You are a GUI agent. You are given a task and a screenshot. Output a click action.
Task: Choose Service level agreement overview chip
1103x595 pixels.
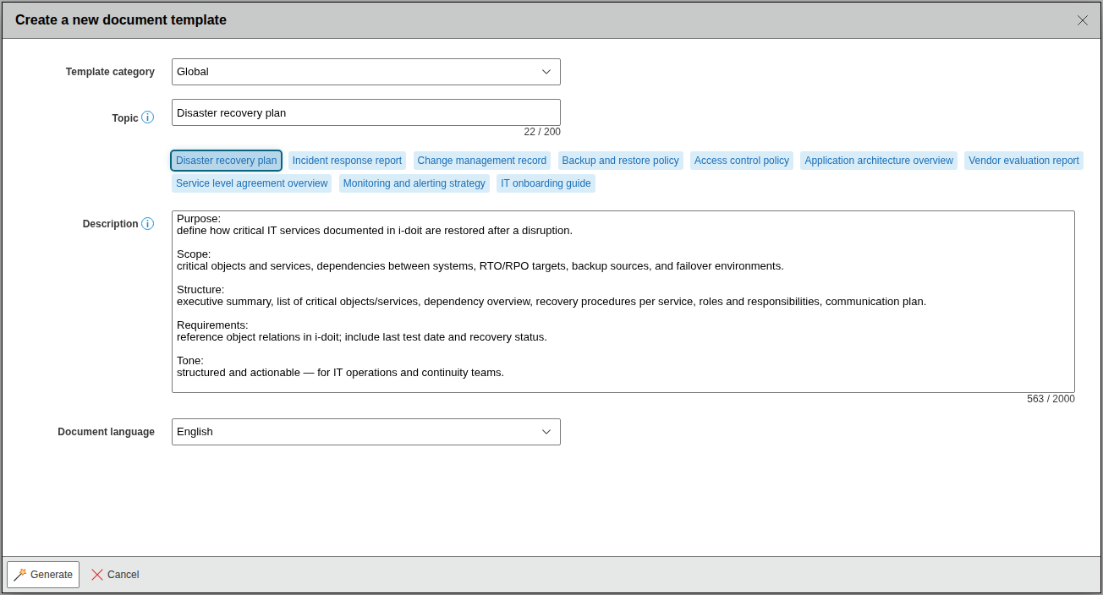pos(252,183)
